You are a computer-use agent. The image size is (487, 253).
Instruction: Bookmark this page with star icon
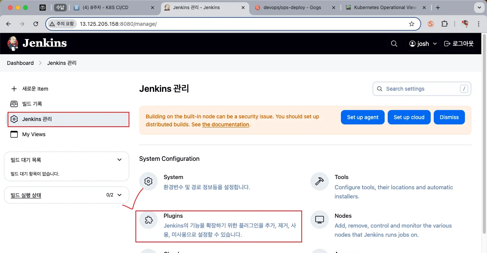point(412,24)
